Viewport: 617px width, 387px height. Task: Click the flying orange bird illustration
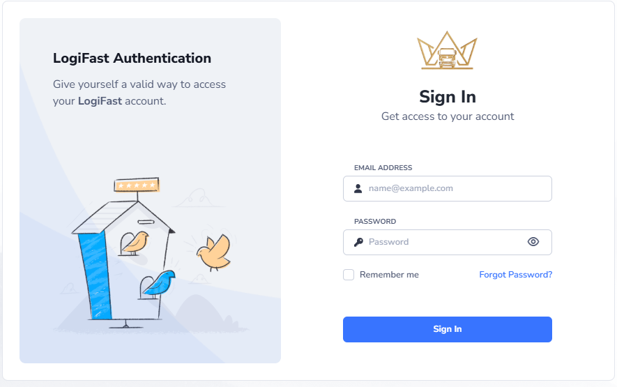pos(213,252)
